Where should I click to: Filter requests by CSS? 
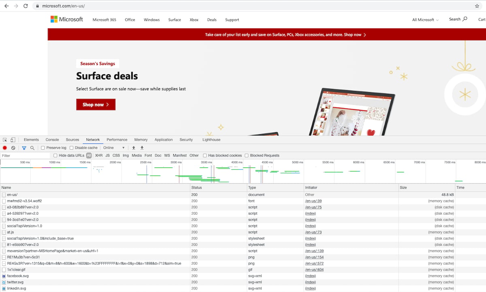[116, 155]
